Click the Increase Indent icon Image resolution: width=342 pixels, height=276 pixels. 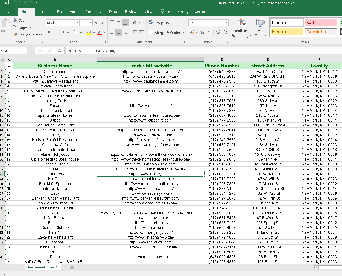point(141,32)
